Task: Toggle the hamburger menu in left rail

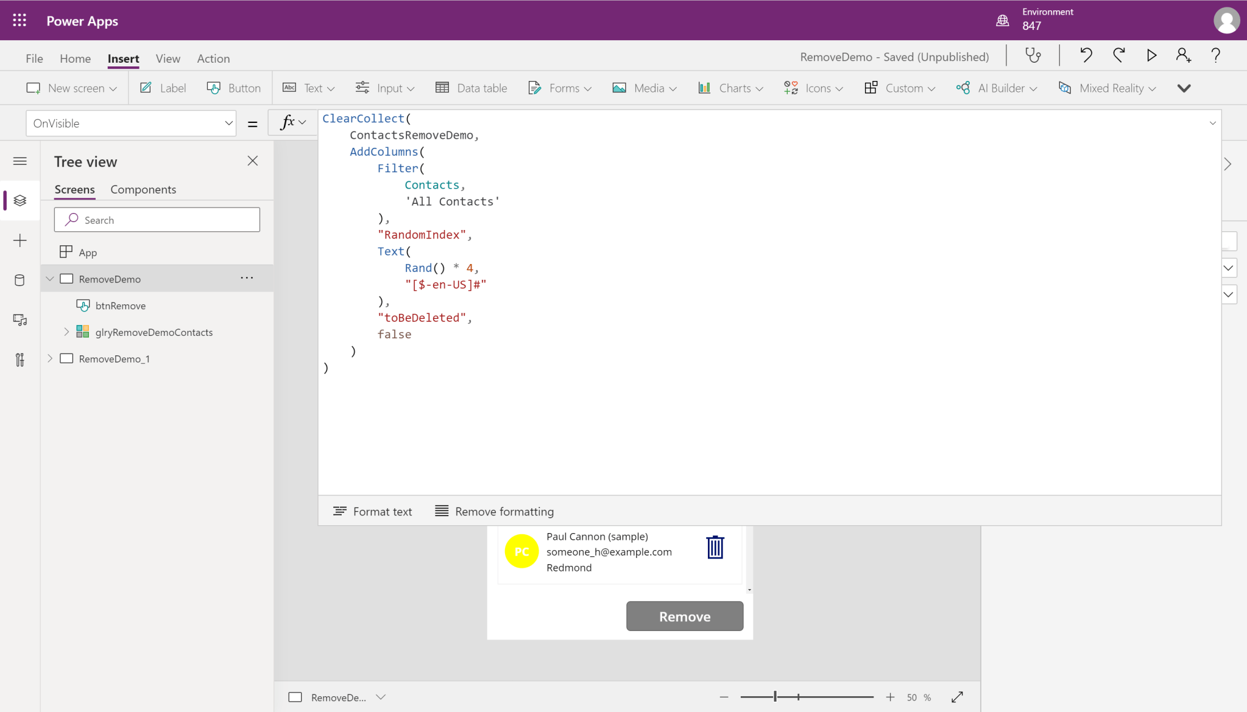Action: pos(19,161)
